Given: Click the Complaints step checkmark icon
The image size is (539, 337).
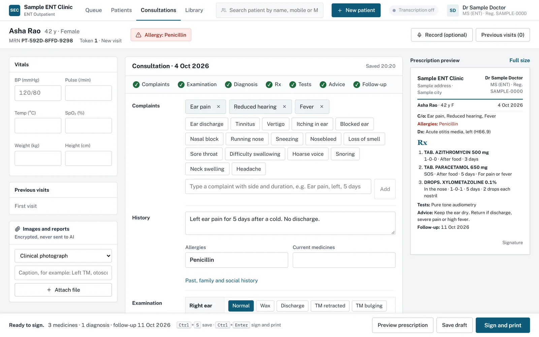Looking at the screenshot, I should pos(136,85).
